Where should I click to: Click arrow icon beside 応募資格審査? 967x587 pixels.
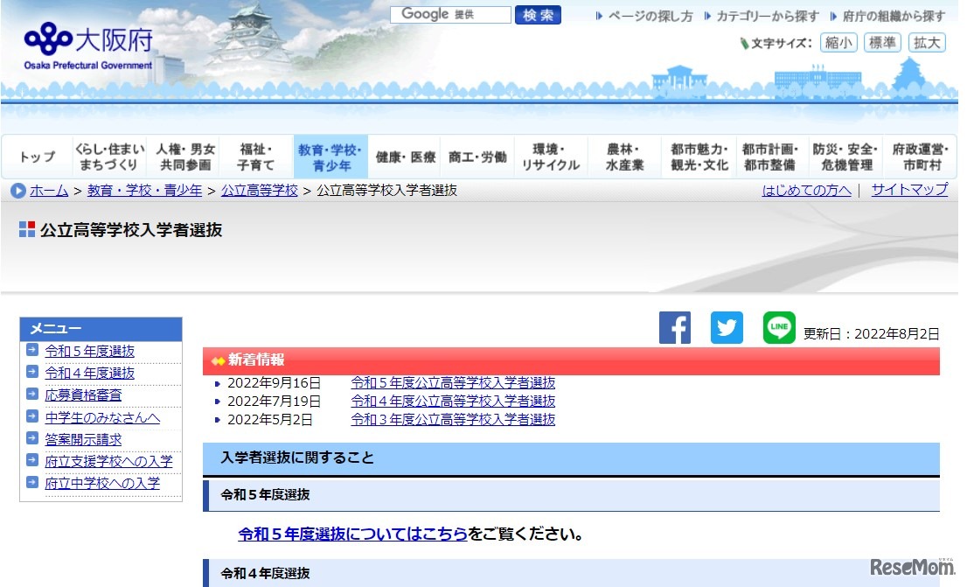pos(32,394)
